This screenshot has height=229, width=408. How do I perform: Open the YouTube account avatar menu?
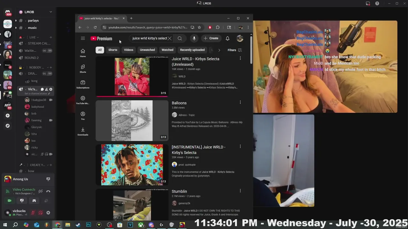tap(240, 38)
